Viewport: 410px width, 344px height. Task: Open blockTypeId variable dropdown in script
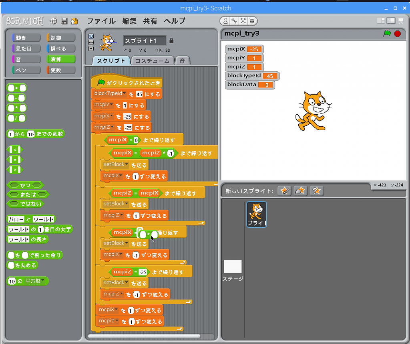tap(124, 94)
